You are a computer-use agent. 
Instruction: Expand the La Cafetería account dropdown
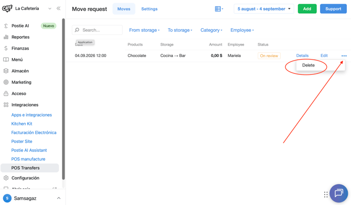click(x=50, y=8)
